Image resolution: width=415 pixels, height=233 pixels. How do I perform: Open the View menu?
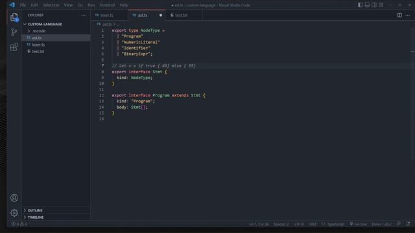(68, 5)
